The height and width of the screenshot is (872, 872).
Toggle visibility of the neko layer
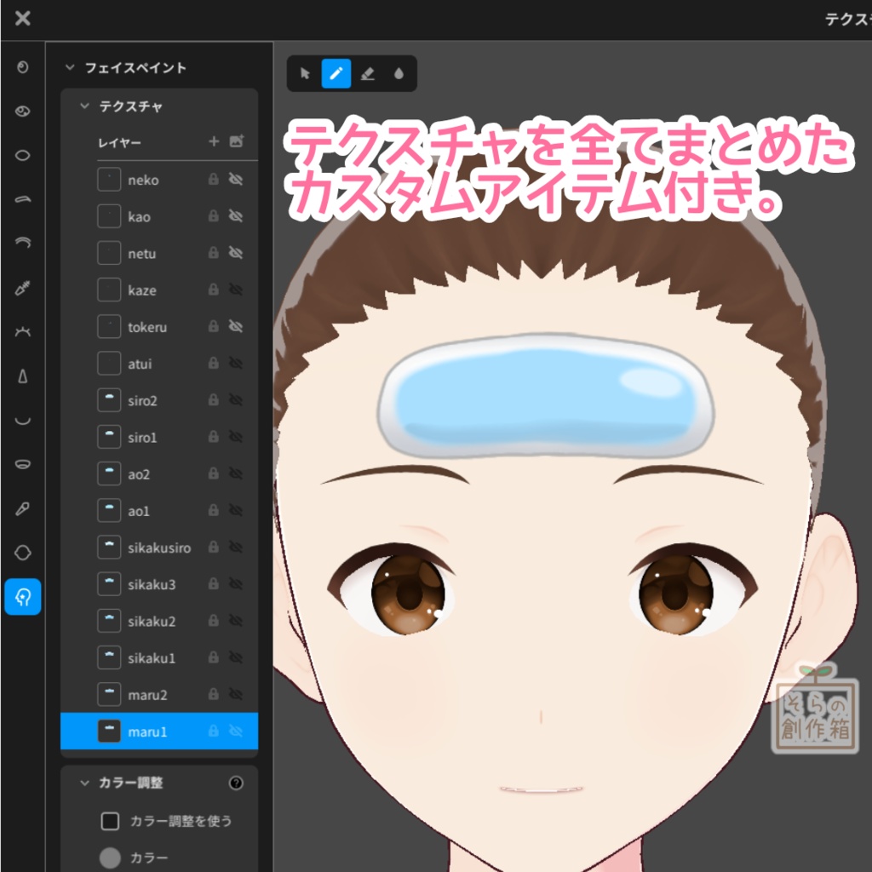click(235, 180)
